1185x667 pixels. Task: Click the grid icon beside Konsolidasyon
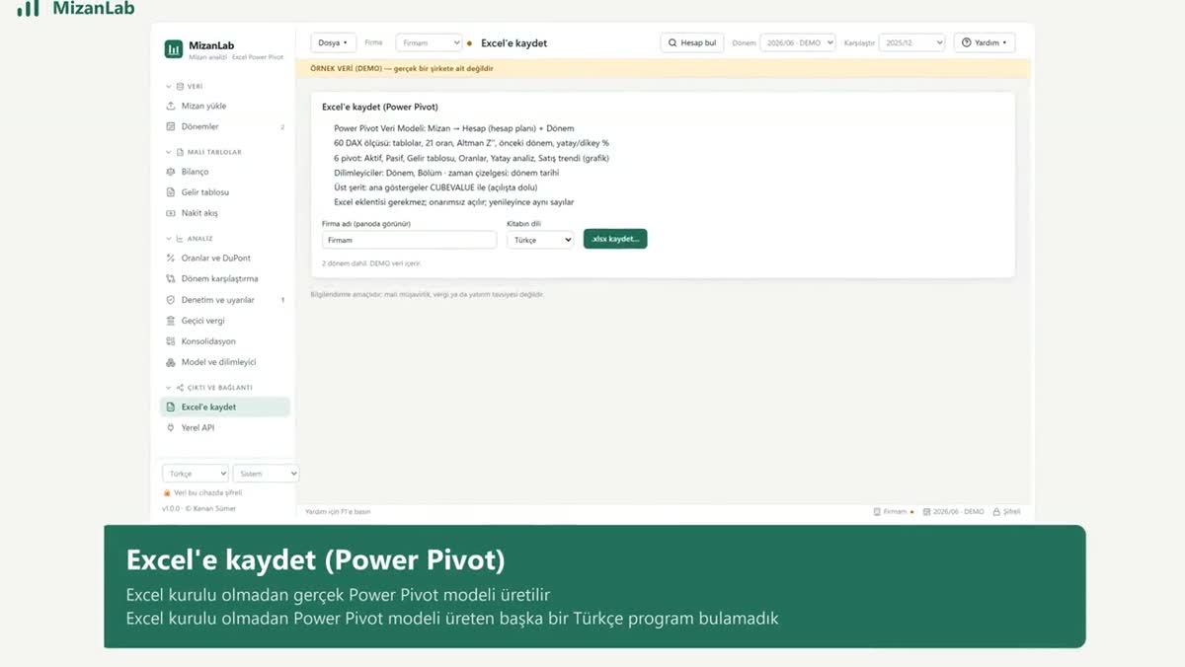click(171, 341)
